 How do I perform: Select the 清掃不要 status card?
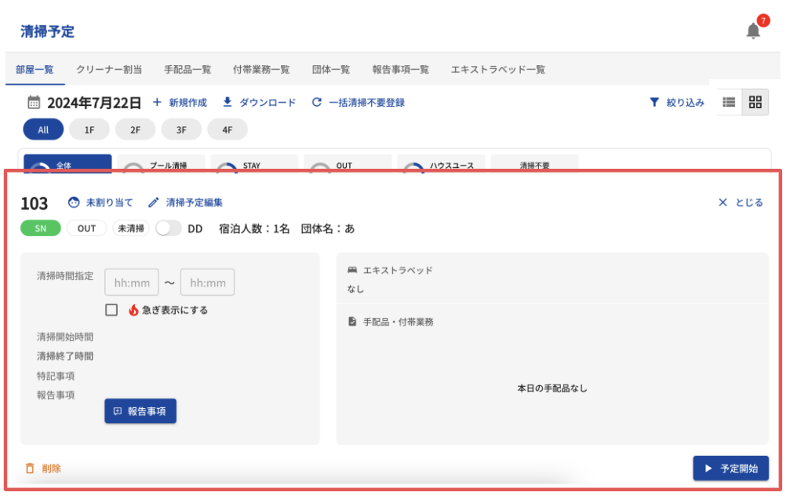(x=535, y=163)
